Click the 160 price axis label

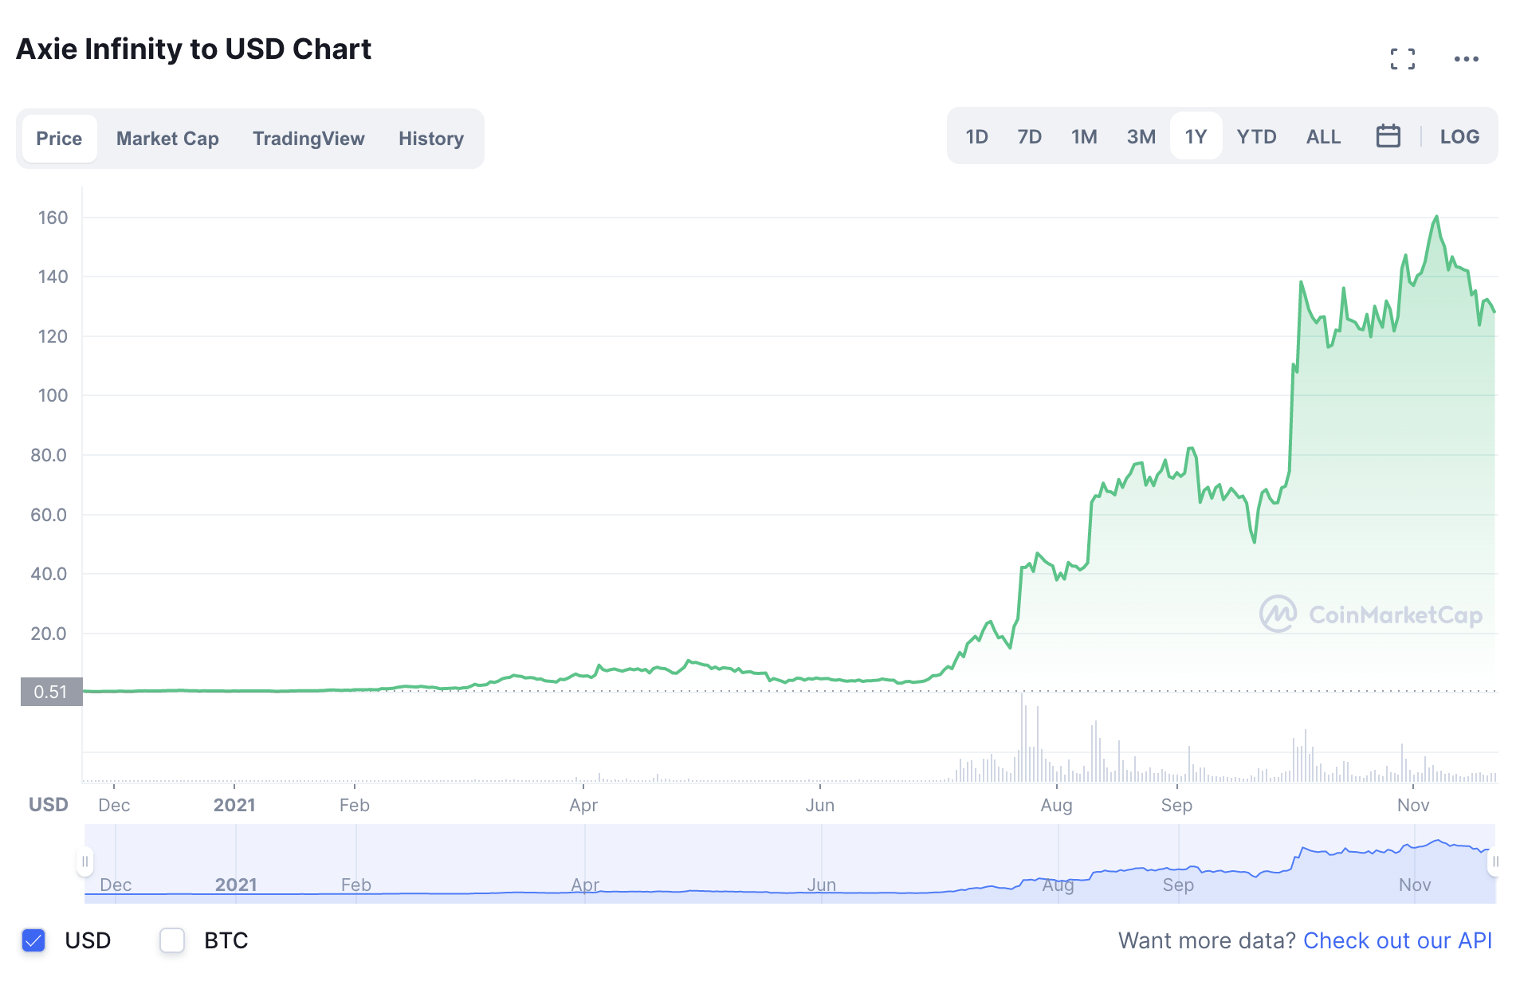[53, 218]
